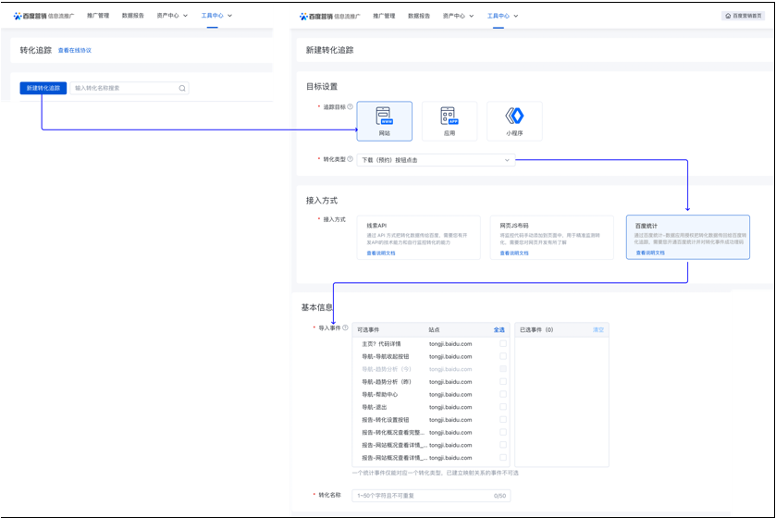Open 百度营销首页 via the home icon button
This screenshot has width=776, height=518.
[747, 16]
